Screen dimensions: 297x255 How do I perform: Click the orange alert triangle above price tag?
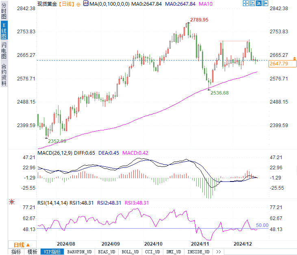click(294, 58)
